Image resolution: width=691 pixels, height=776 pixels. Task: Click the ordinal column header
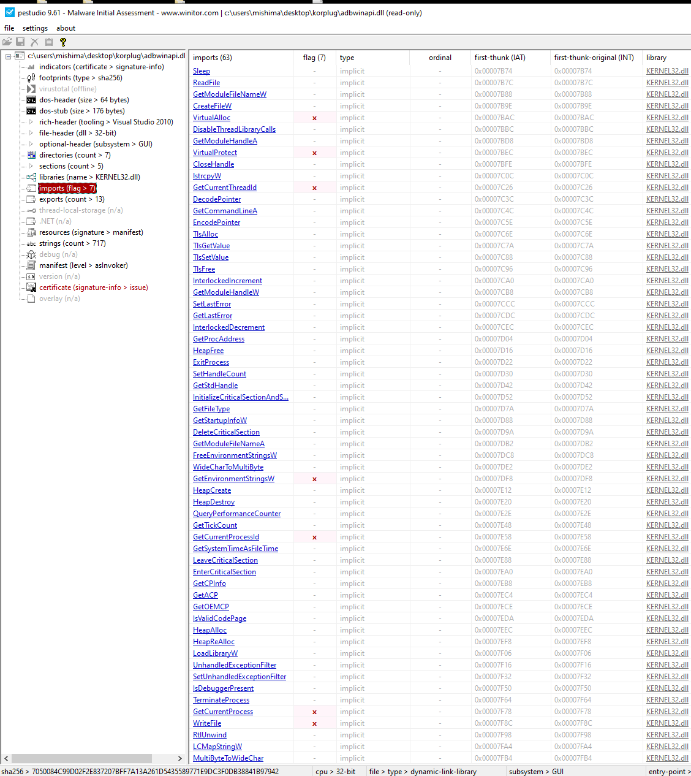(440, 58)
